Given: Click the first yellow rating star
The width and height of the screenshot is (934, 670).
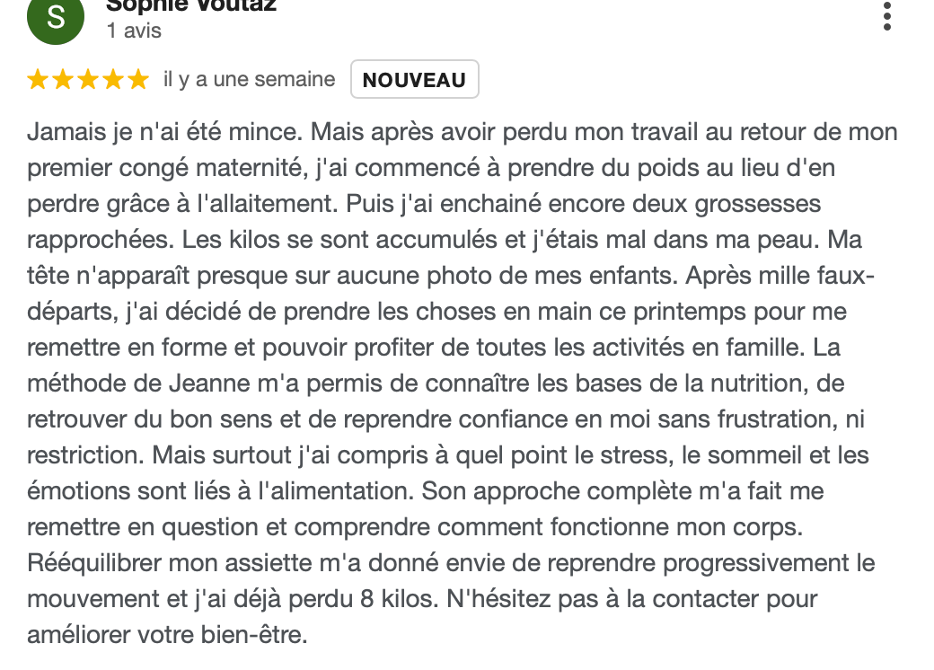Looking at the screenshot, I should (x=38, y=80).
